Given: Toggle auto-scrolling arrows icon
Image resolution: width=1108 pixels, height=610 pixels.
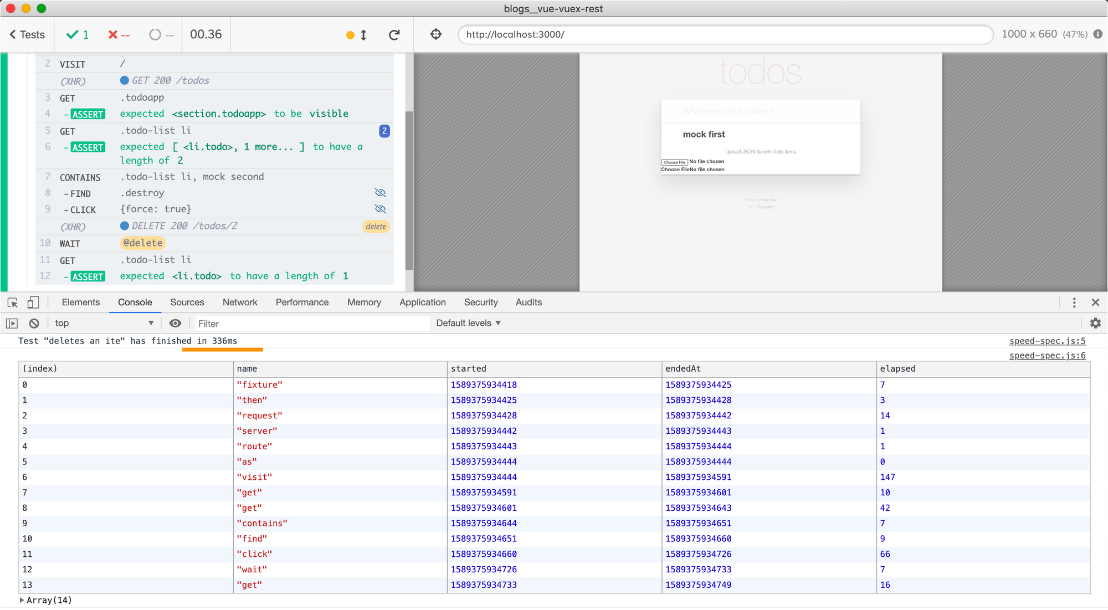Looking at the screenshot, I should [363, 35].
